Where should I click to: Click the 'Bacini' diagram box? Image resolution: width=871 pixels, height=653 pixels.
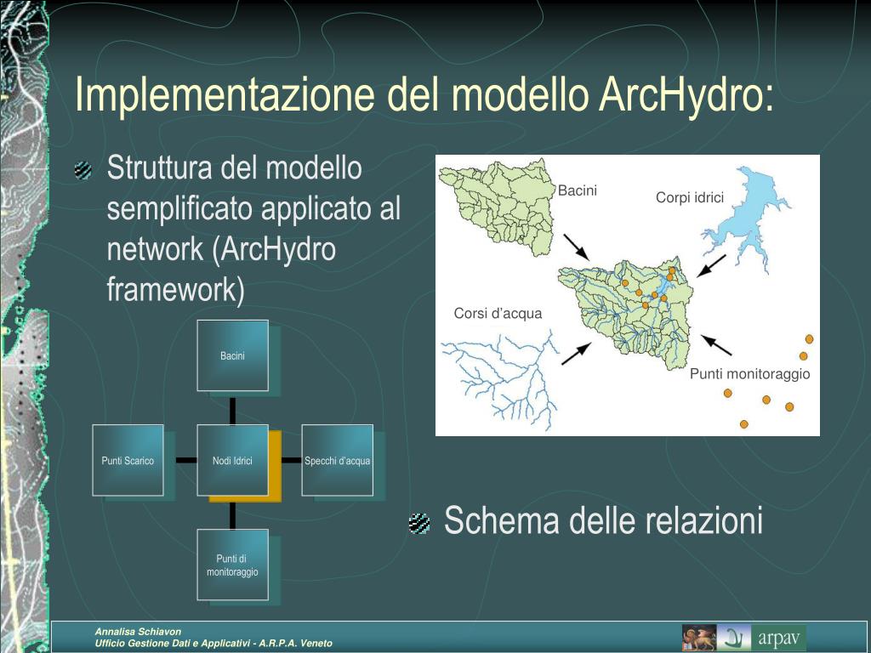tap(232, 355)
